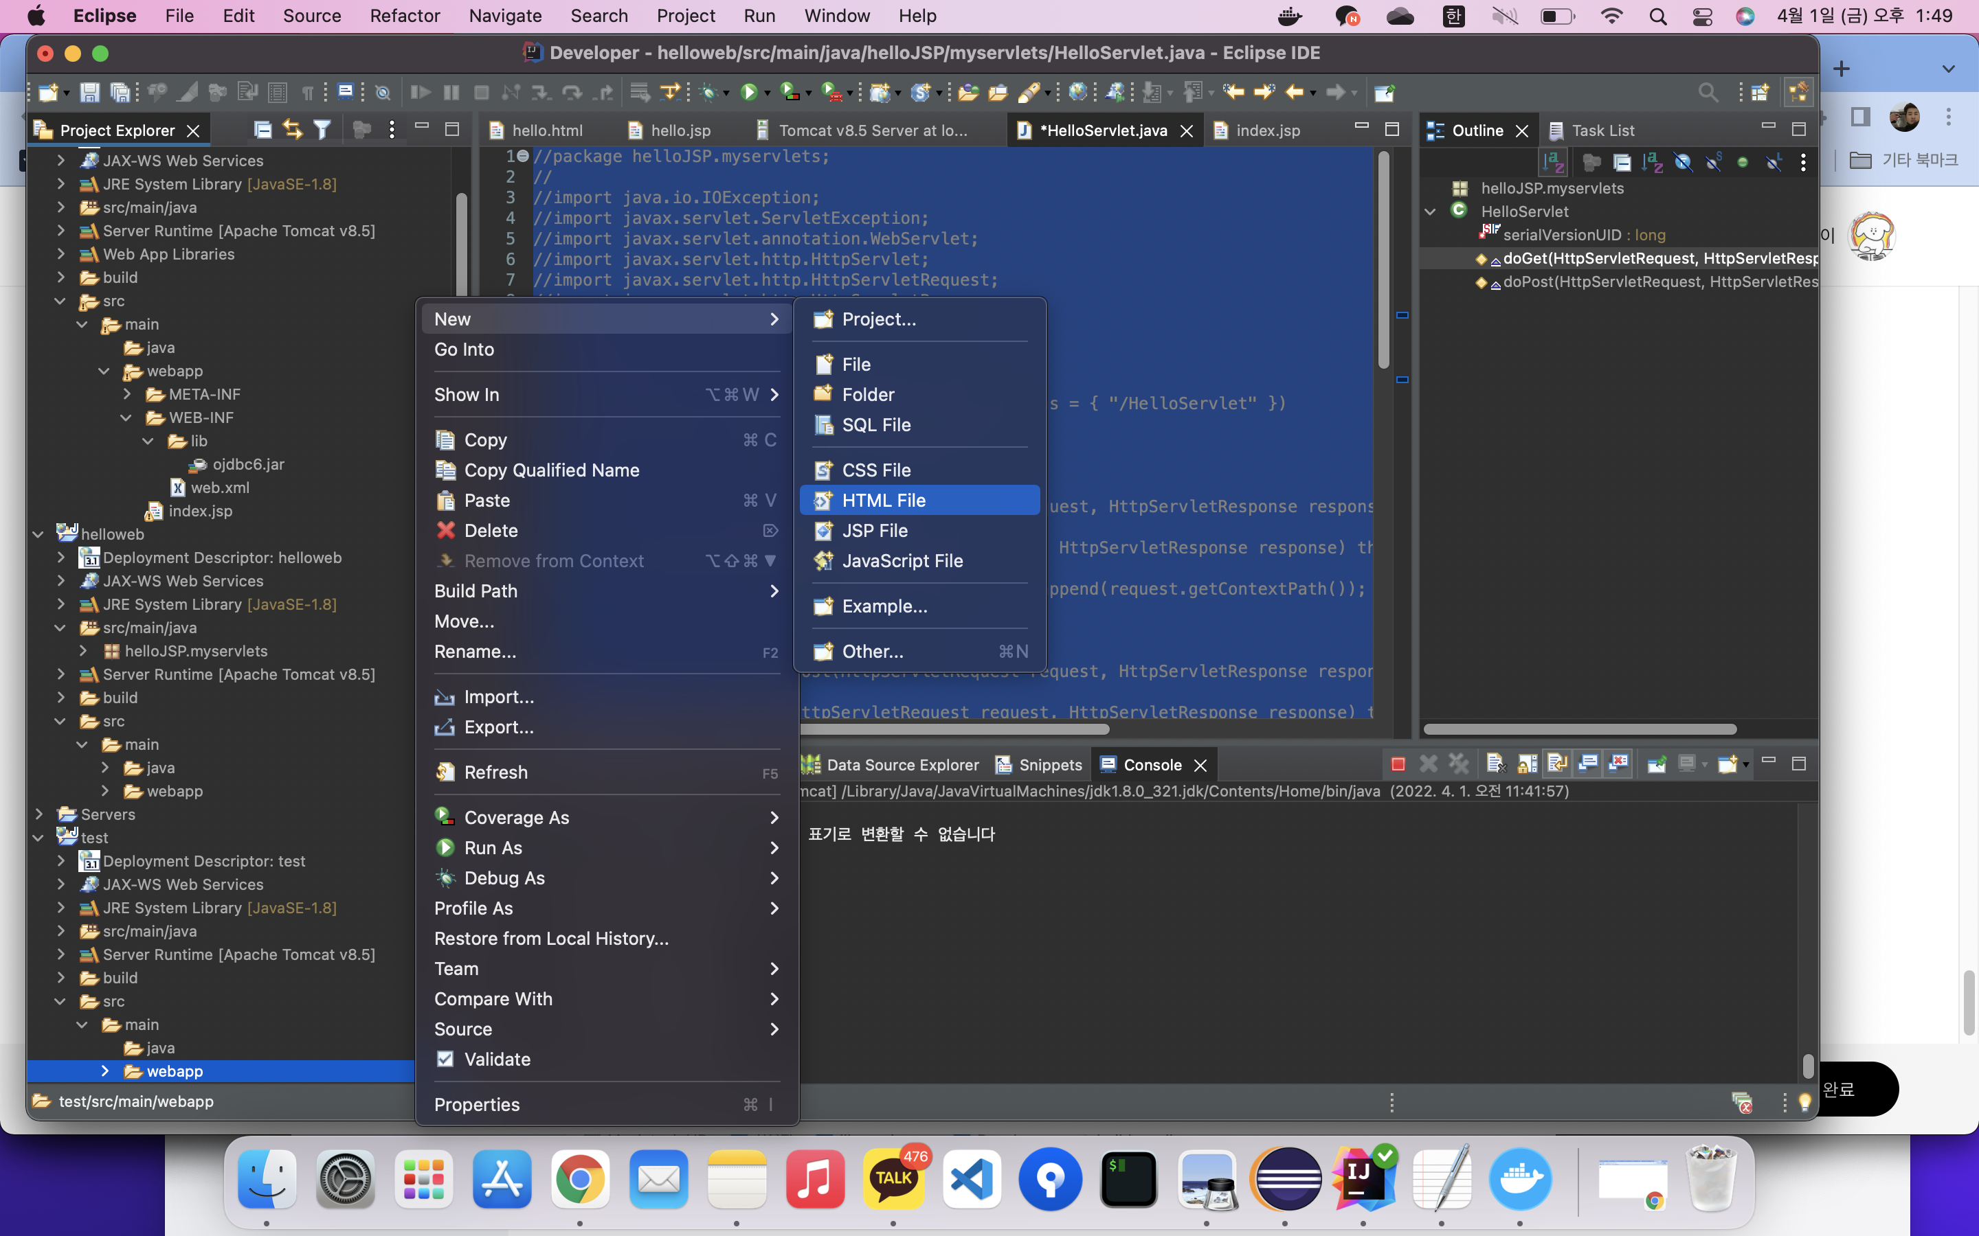Toggle the Validate checkbox in context menu
Viewport: 1979px width, 1236px height.
tap(446, 1059)
